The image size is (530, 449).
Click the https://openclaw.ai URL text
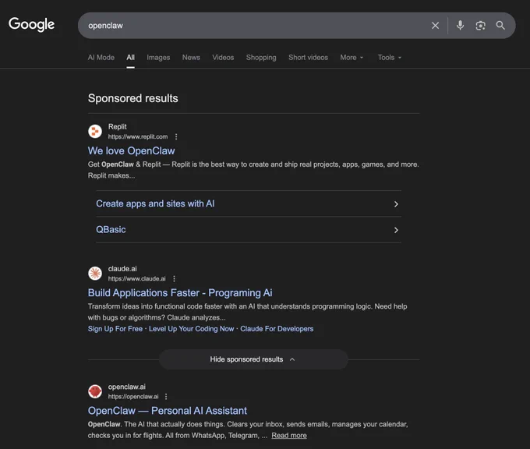tap(133, 396)
